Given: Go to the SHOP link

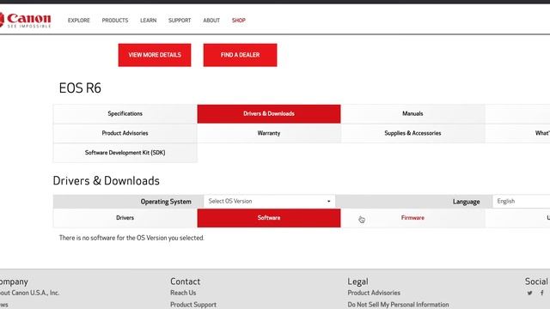Looking at the screenshot, I should click(239, 21).
